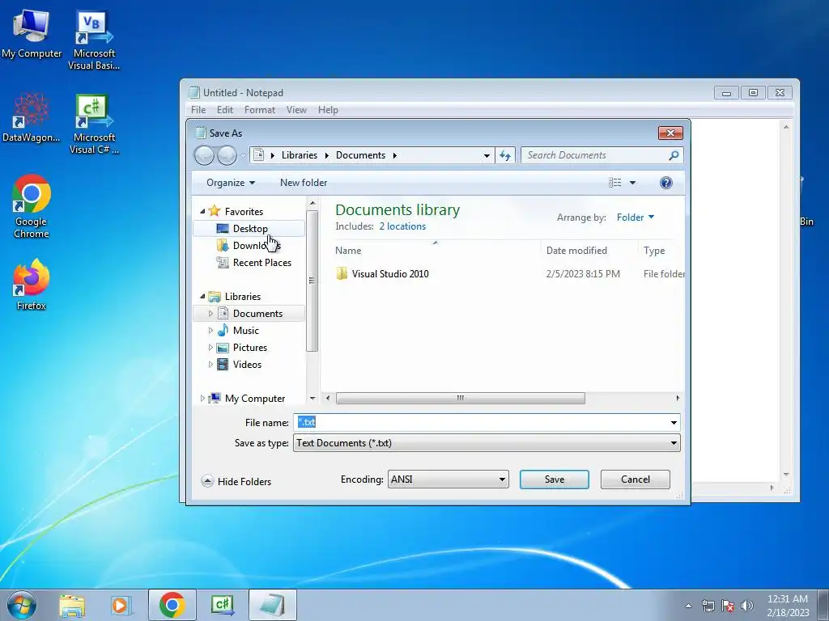Select the Music library
Screen dimensions: 829x621
(x=246, y=331)
